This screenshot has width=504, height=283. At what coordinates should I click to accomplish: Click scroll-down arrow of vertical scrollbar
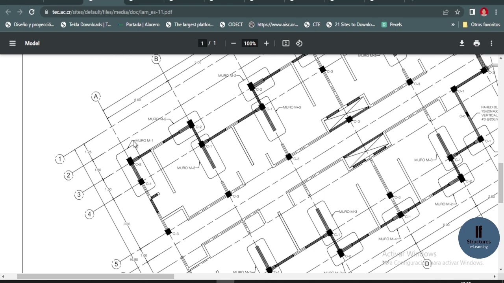coord(501,270)
